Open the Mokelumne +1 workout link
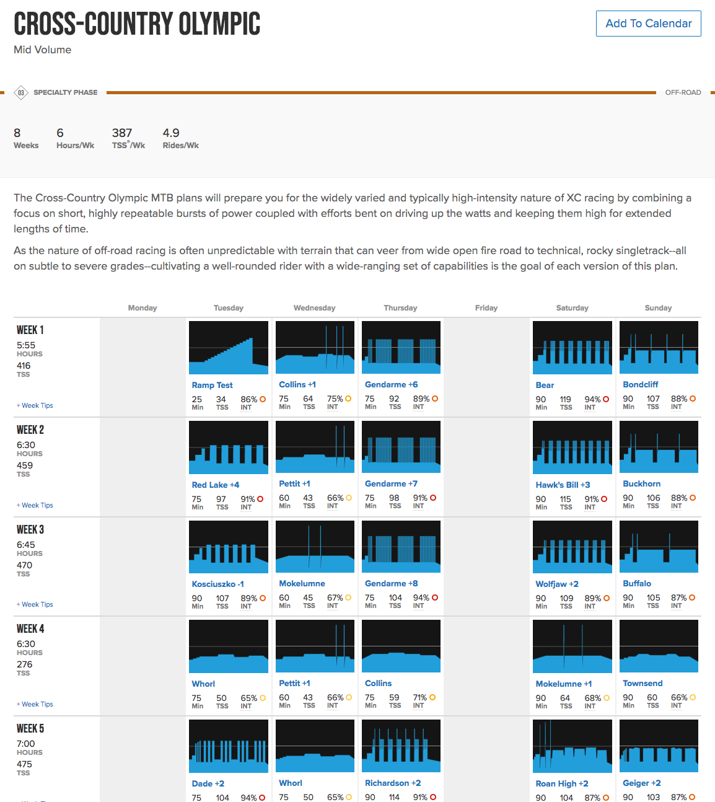 coord(563,684)
